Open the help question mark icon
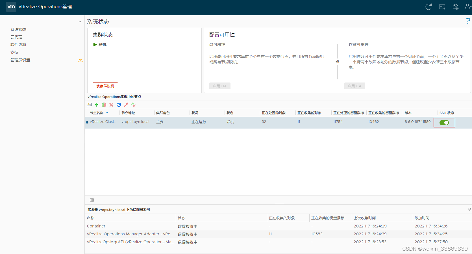This screenshot has width=472, height=254. pos(468,21)
